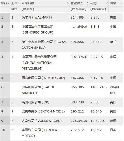The image size is (124, 141).
Task: Click the 国家 column header text
Action: (113, 3)
